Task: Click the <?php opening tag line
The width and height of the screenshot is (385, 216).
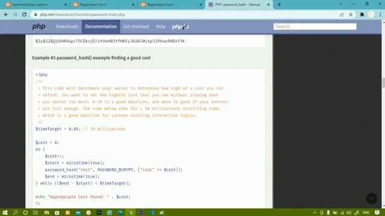Action: click(42, 74)
